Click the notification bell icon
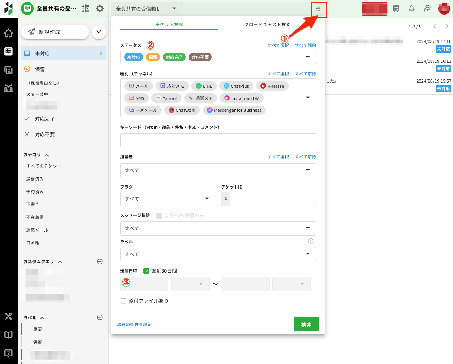 pyautogui.click(x=411, y=8)
